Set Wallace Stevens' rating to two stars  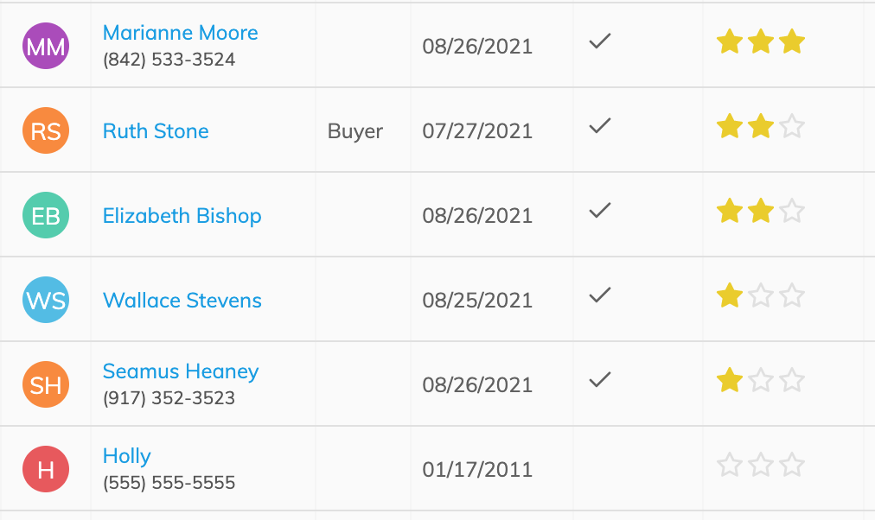(x=761, y=296)
